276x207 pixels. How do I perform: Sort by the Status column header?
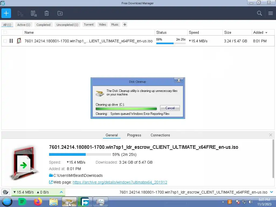tap(171, 32)
